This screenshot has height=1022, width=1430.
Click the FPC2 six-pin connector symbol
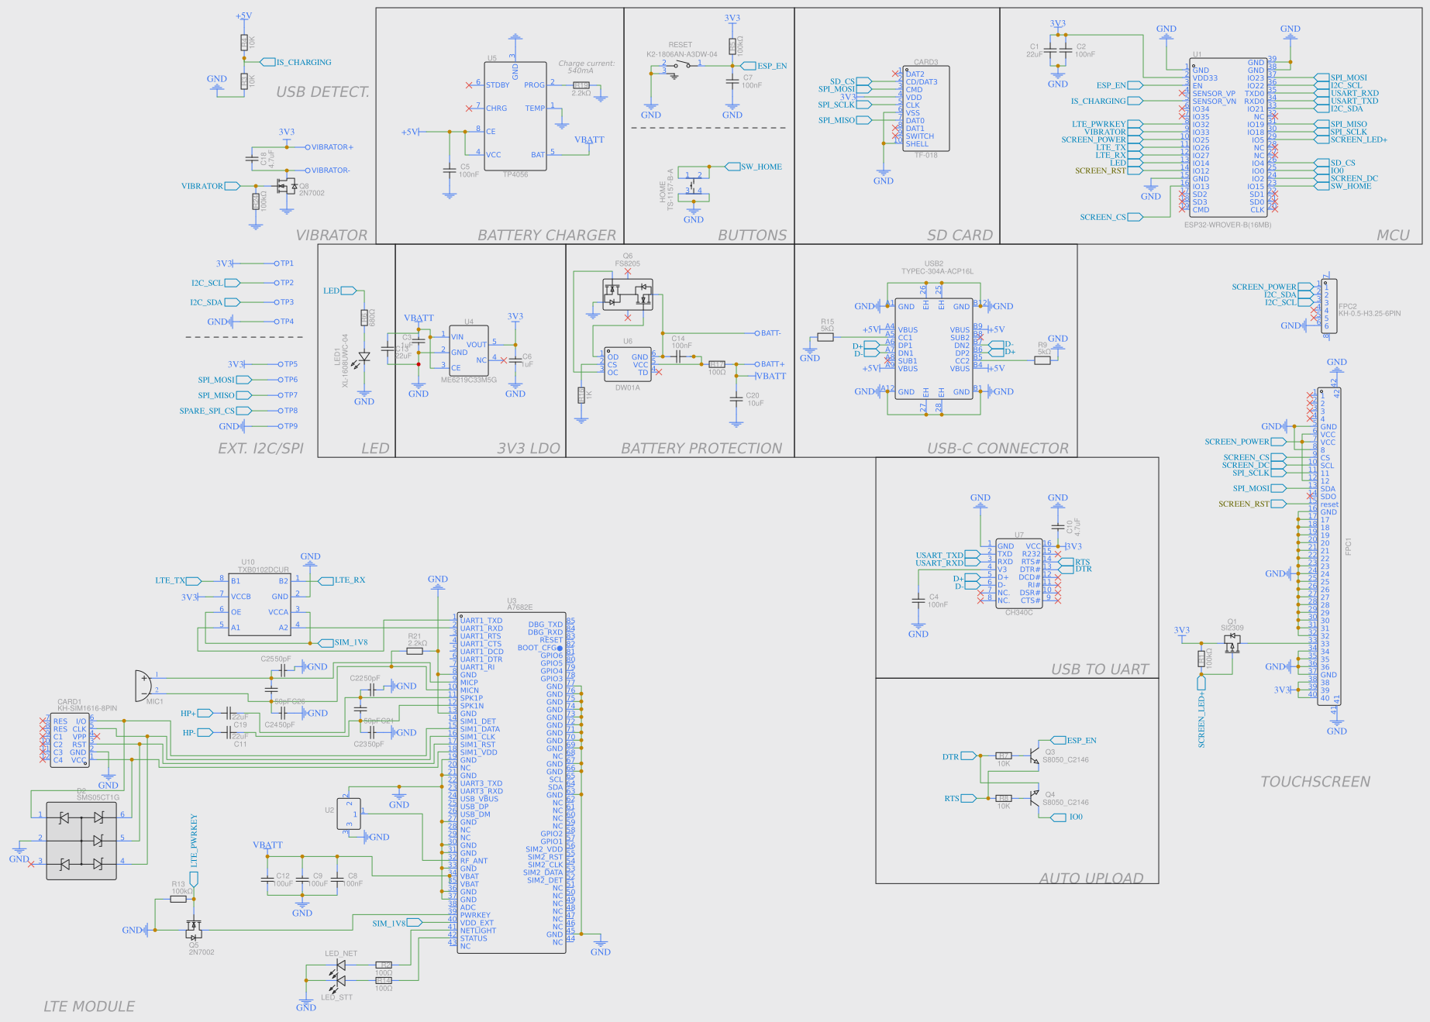pos(1328,307)
